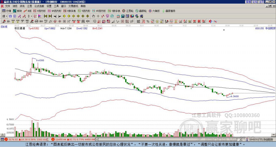Toggle the 权 adjust-rights button
The width and height of the screenshot is (276, 147).
point(35,16)
